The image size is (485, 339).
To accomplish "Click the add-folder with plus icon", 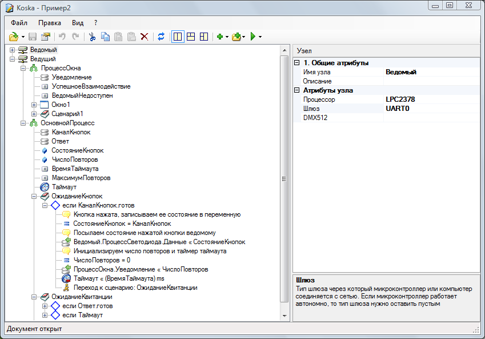I will pyautogui.click(x=237, y=37).
